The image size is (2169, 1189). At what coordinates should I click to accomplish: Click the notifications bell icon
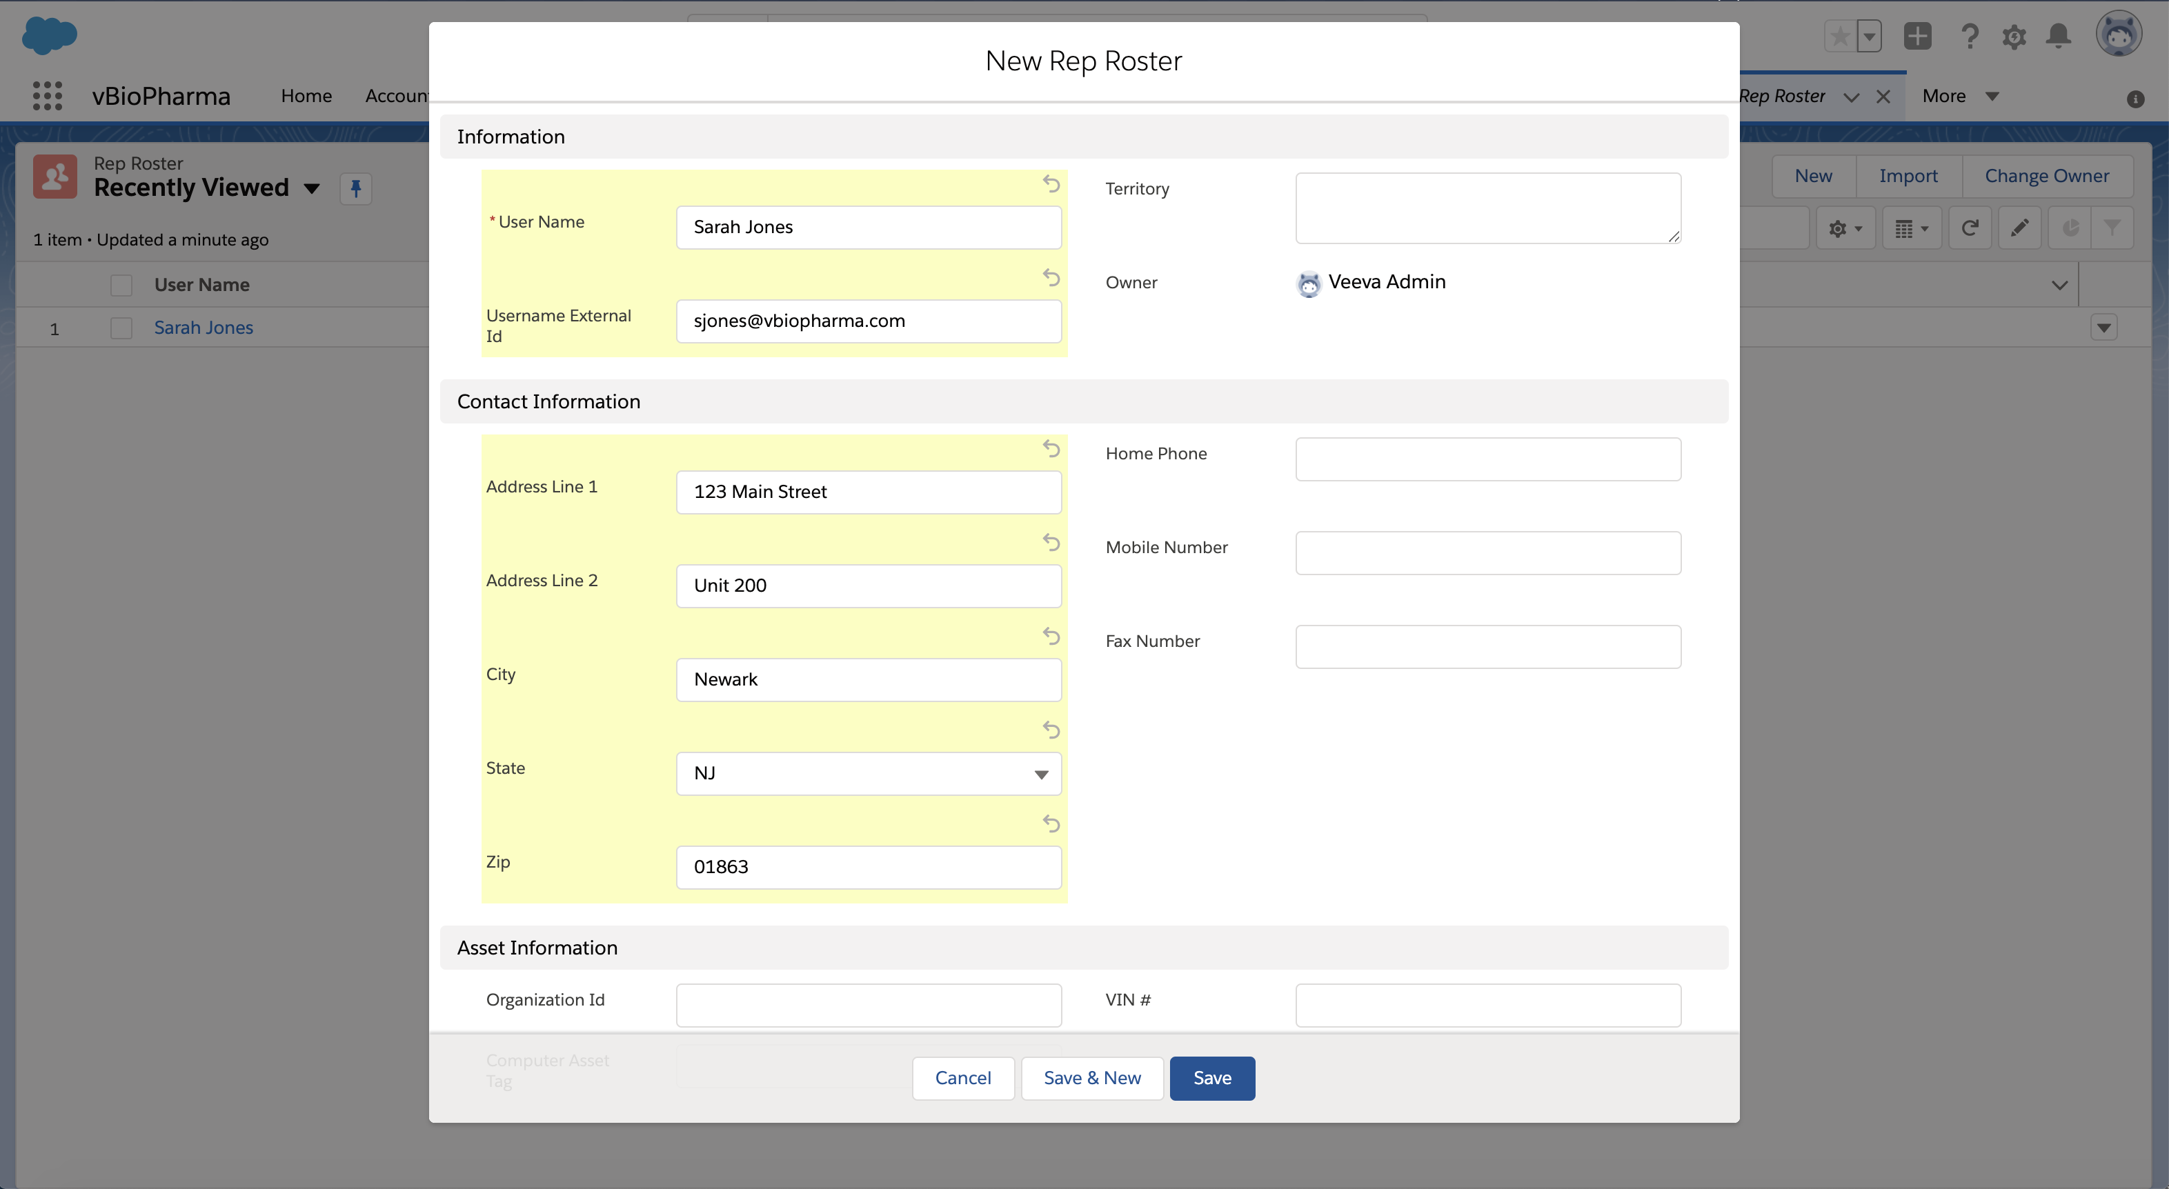(x=2059, y=36)
